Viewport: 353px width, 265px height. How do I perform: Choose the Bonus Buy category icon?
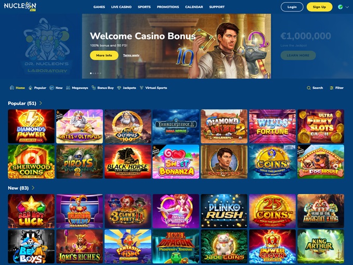point(93,88)
